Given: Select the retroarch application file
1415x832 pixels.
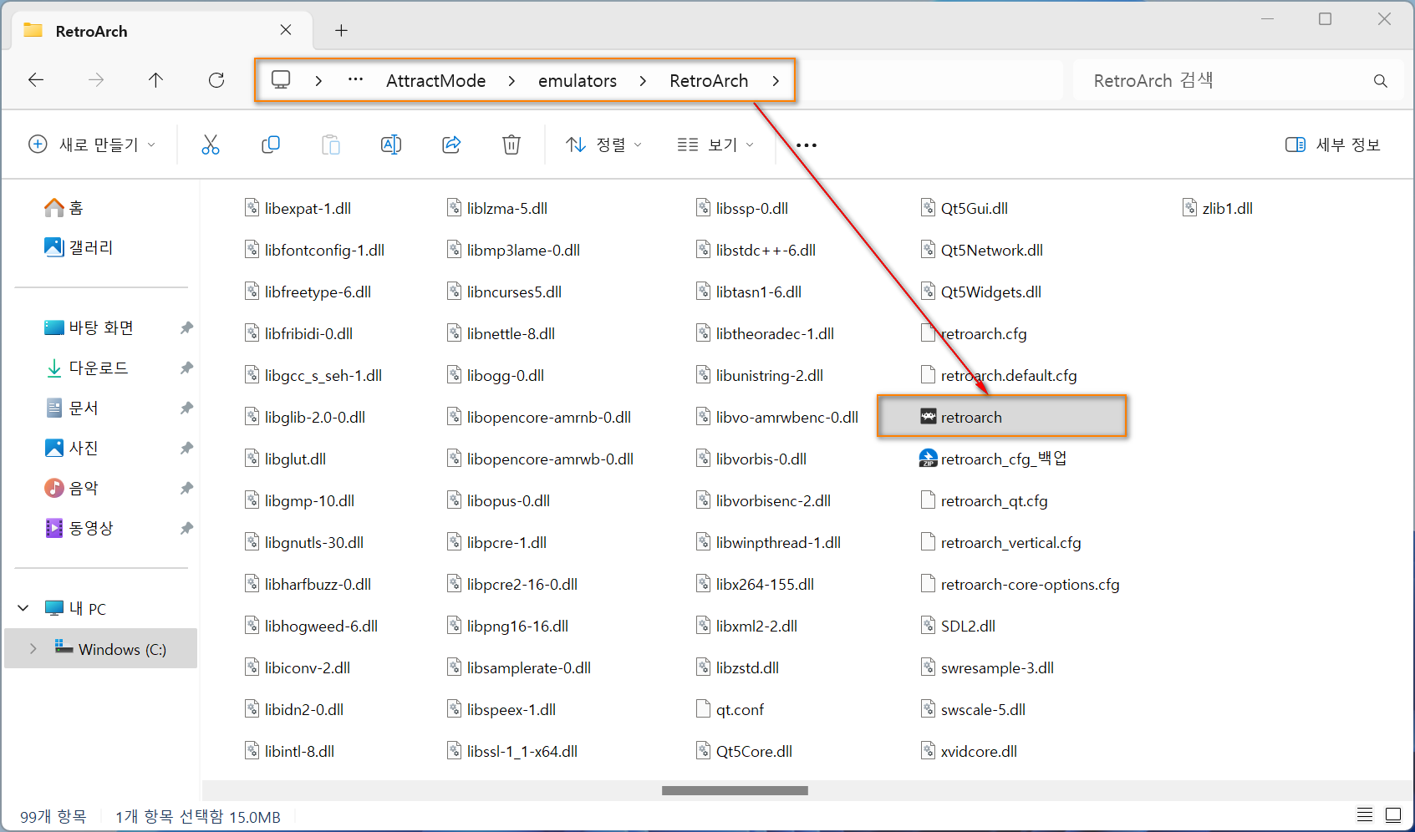Looking at the screenshot, I should pos(1002,417).
